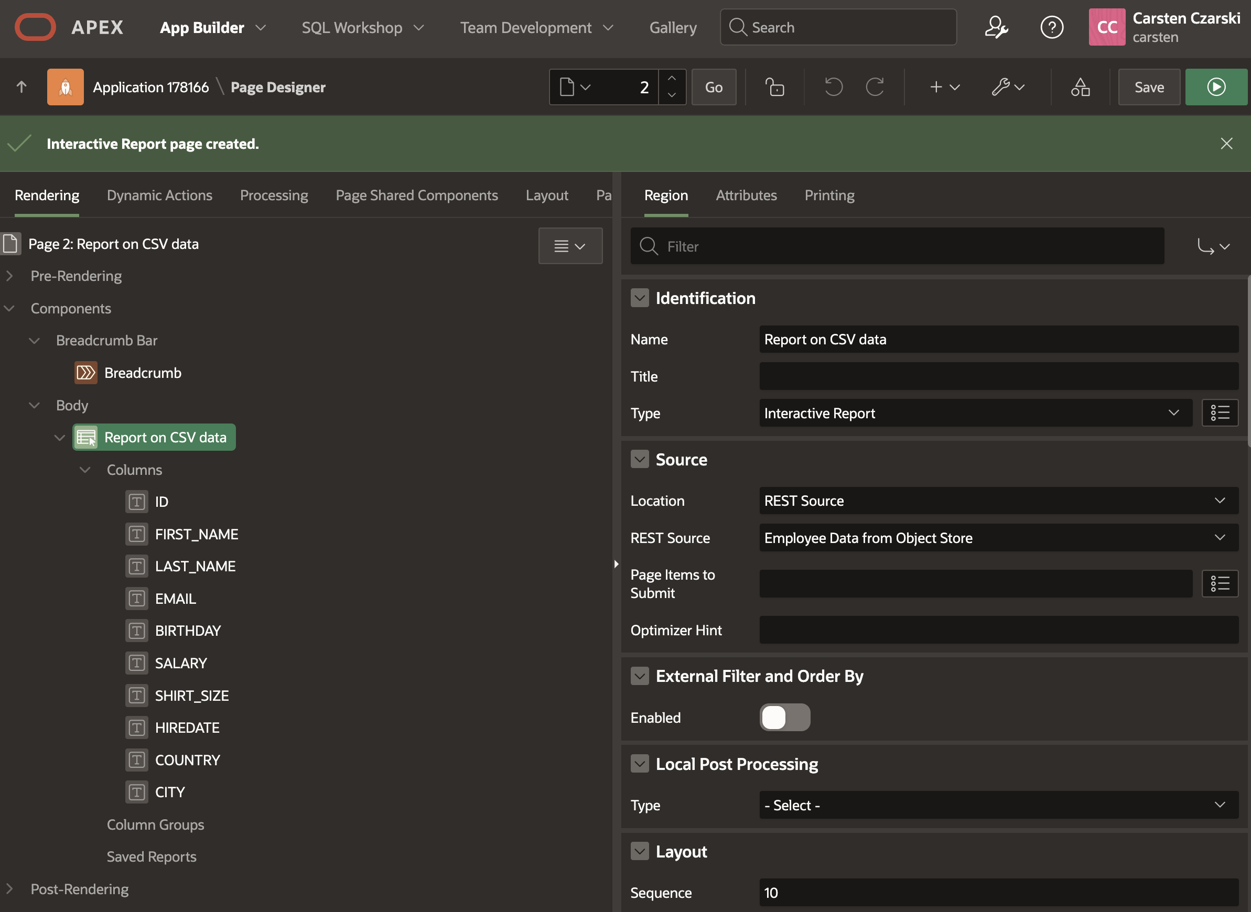The width and height of the screenshot is (1251, 912).
Task: Open the Attributes tab
Action: (746, 196)
